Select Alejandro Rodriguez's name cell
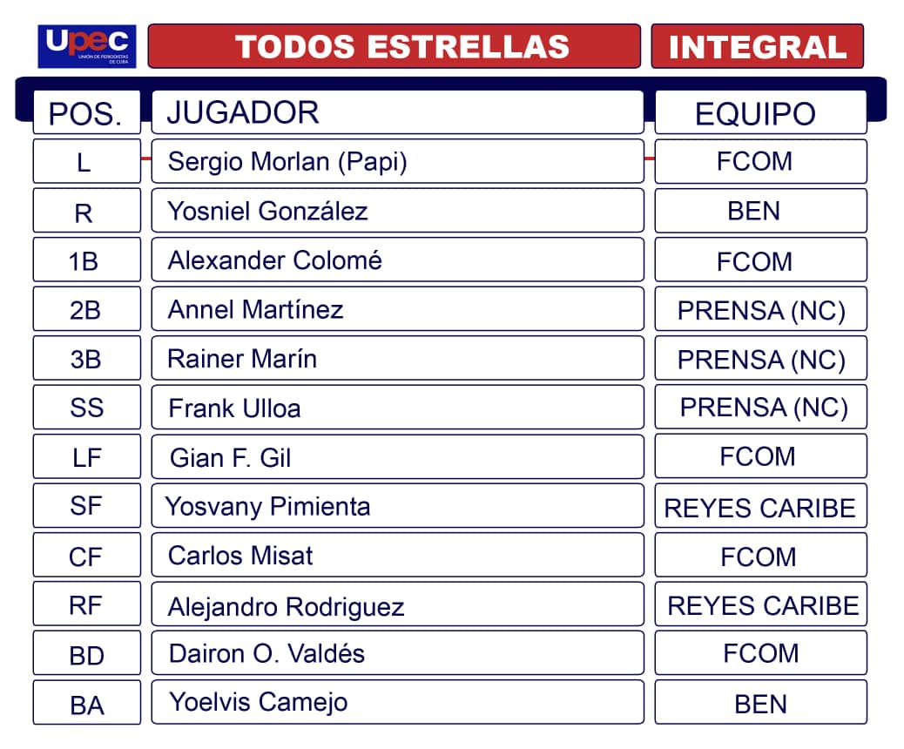The width and height of the screenshot is (904, 749). [x=397, y=605]
